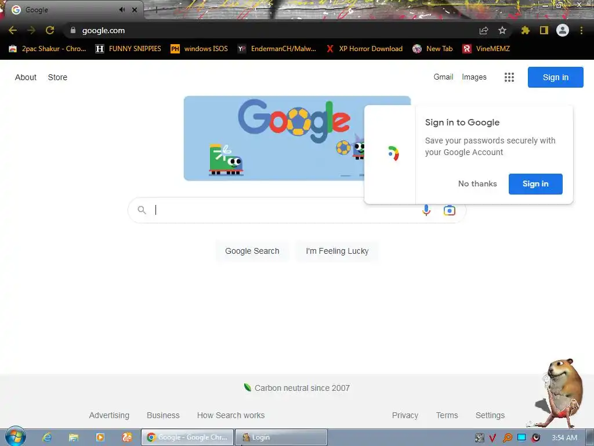The image size is (594, 446).
Task: Focus the Google search input field
Action: coord(284,210)
